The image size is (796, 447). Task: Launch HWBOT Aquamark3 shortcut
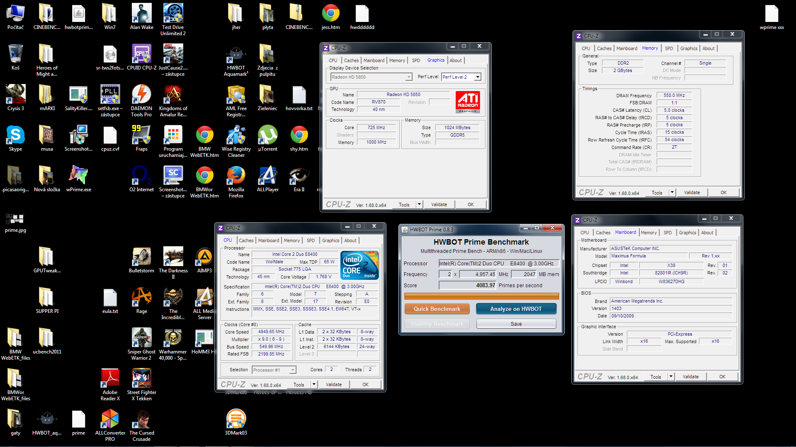[x=236, y=60]
